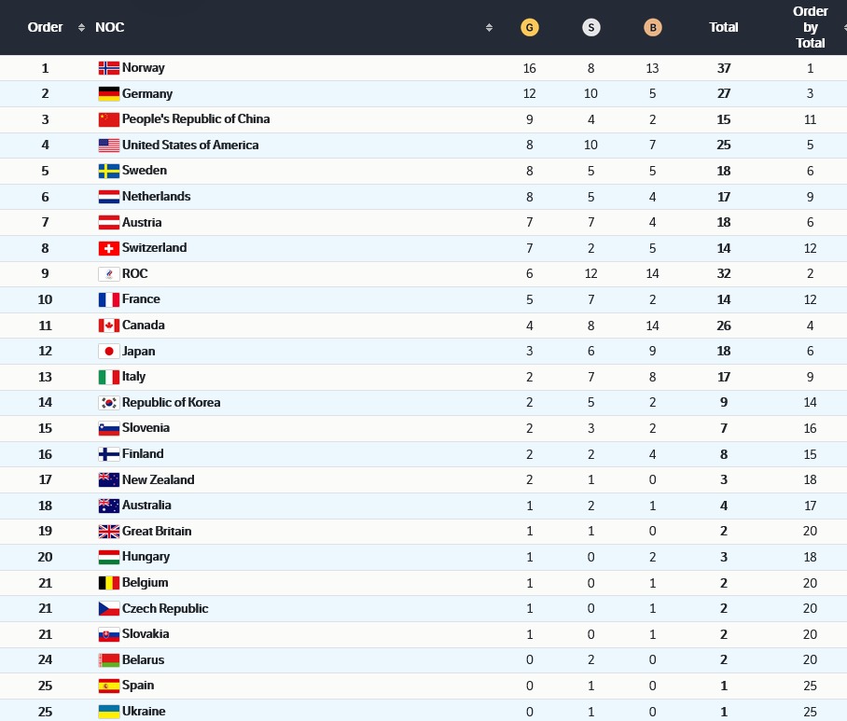The height and width of the screenshot is (721, 847).
Task: Toggle sort arrows beside Order header
Action: pyautogui.click(x=81, y=28)
